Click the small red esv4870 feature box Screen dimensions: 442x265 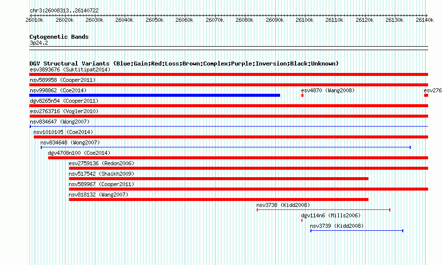[302, 95]
